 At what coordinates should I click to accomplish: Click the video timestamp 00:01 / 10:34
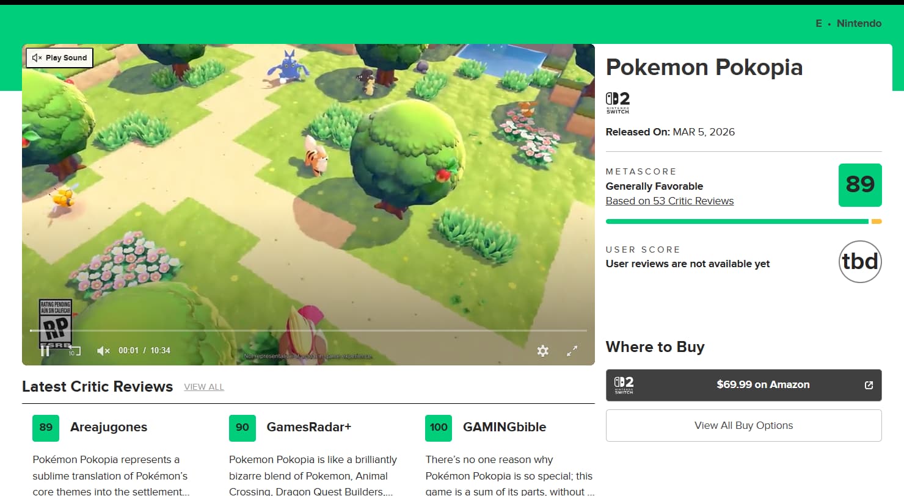(x=144, y=351)
